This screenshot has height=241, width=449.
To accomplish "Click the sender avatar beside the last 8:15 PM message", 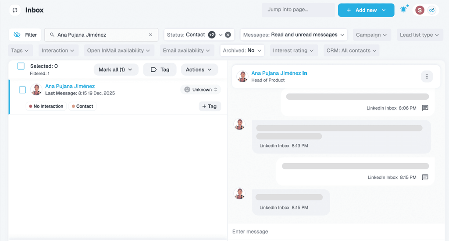I will (x=239, y=193).
